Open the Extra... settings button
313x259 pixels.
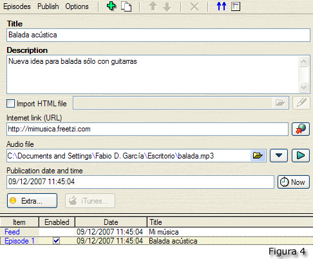pyautogui.click(x=32, y=201)
